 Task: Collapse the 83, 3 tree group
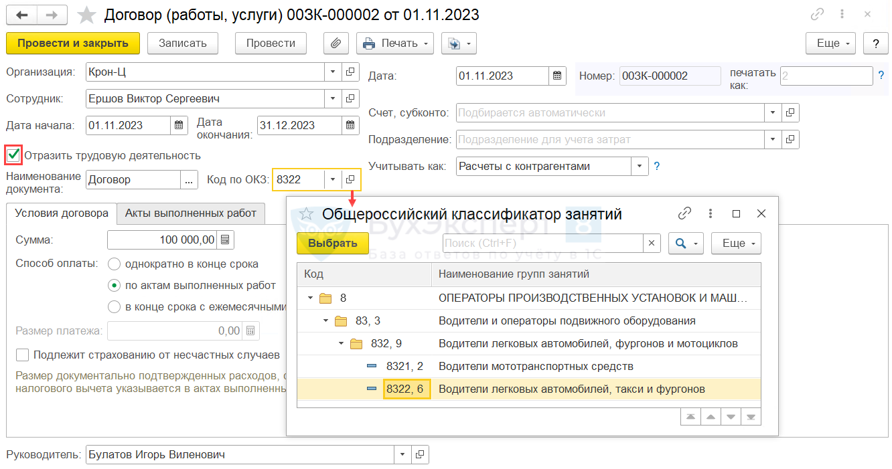tap(326, 321)
